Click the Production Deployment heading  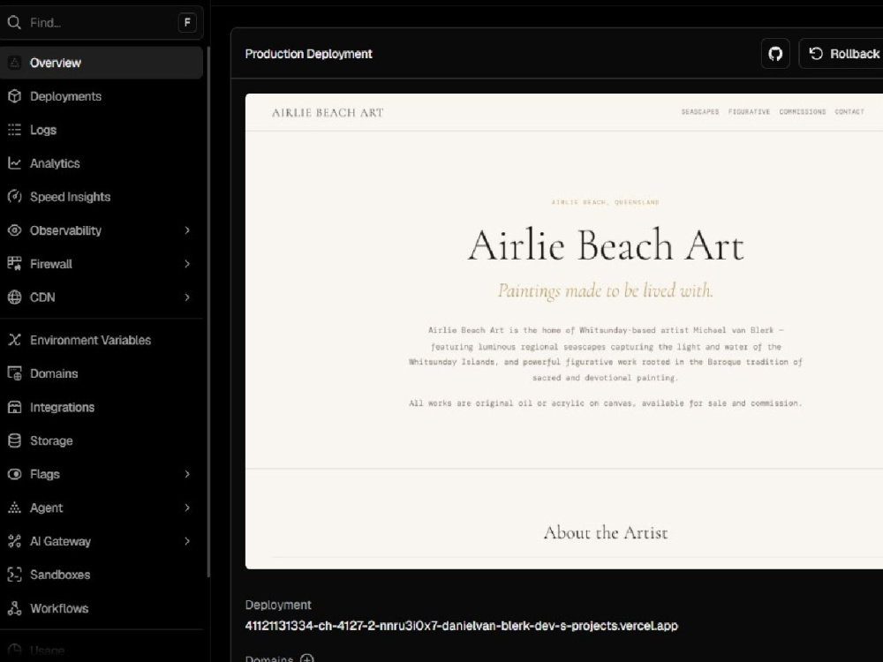tap(308, 54)
